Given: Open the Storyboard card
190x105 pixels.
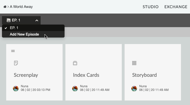Looking at the screenshot, I should [153, 72].
